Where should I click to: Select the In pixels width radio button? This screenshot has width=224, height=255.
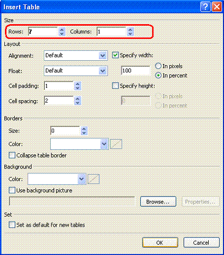coord(158,66)
